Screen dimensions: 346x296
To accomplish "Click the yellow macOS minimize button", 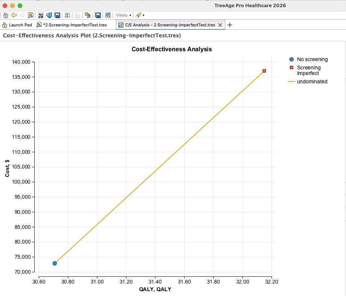I will click(12, 6).
